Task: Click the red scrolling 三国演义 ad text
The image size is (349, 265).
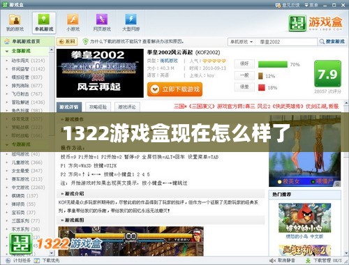Action: coord(256,107)
